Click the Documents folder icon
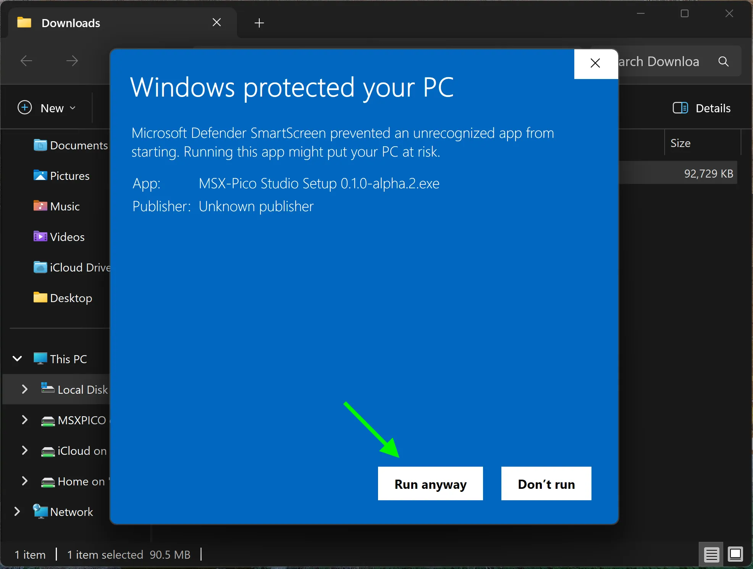Screen dimensions: 753x569 click(40, 145)
